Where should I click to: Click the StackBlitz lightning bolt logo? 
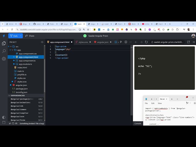pyautogui.click(x=4, y=36)
